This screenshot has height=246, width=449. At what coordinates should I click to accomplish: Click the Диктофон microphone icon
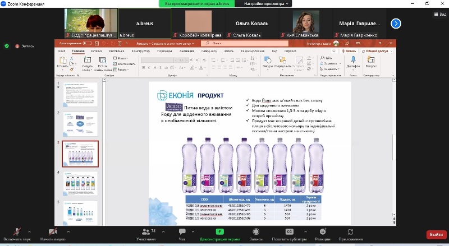click(354, 59)
